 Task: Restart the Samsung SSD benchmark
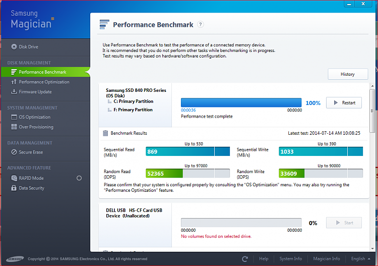(344, 103)
